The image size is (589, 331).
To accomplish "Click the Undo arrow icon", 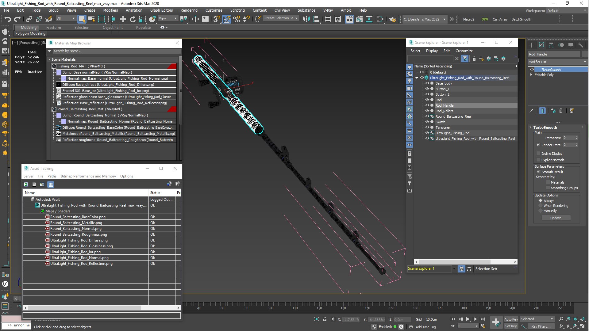I will point(7,19).
